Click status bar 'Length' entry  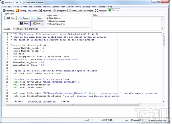[87, 120]
